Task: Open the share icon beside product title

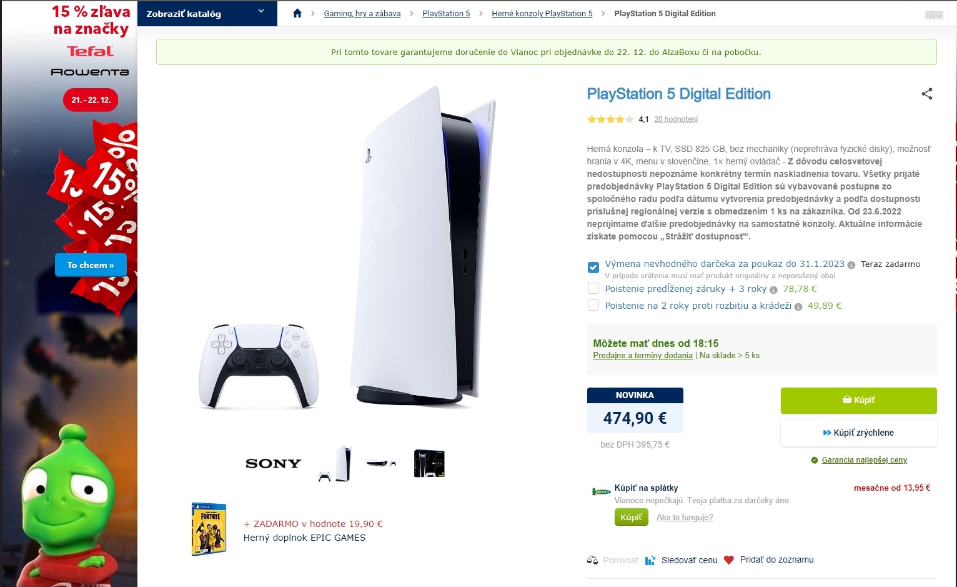Action: 927,94
